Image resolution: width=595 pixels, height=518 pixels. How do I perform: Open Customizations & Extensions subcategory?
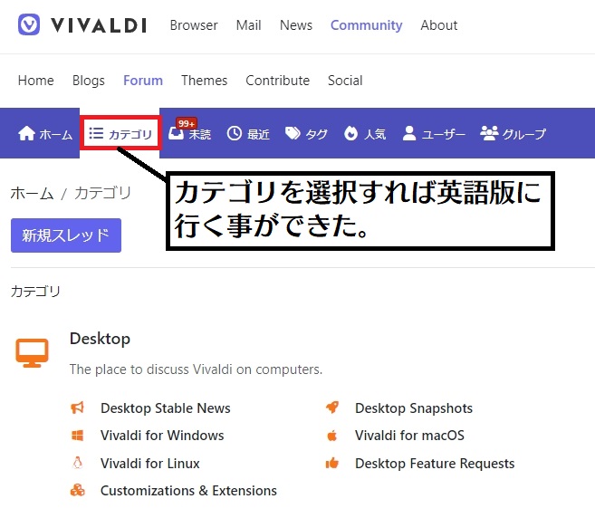click(188, 490)
